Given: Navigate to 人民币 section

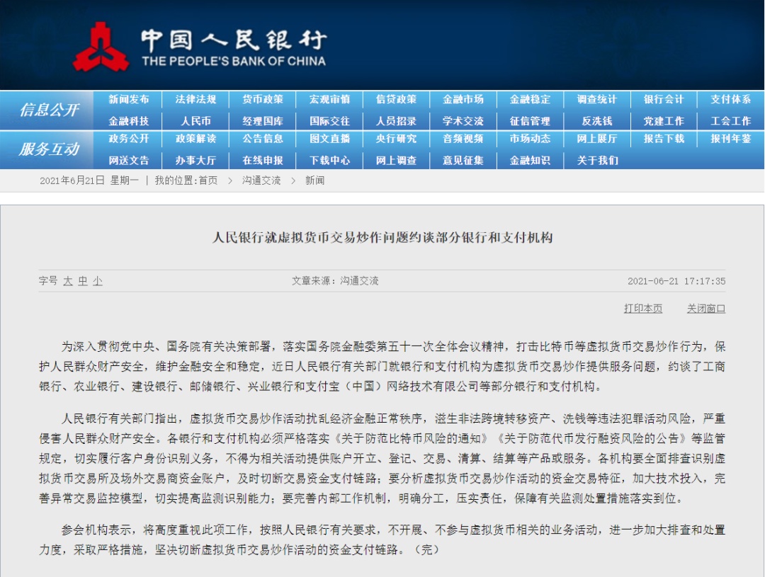Looking at the screenshot, I should [x=196, y=121].
